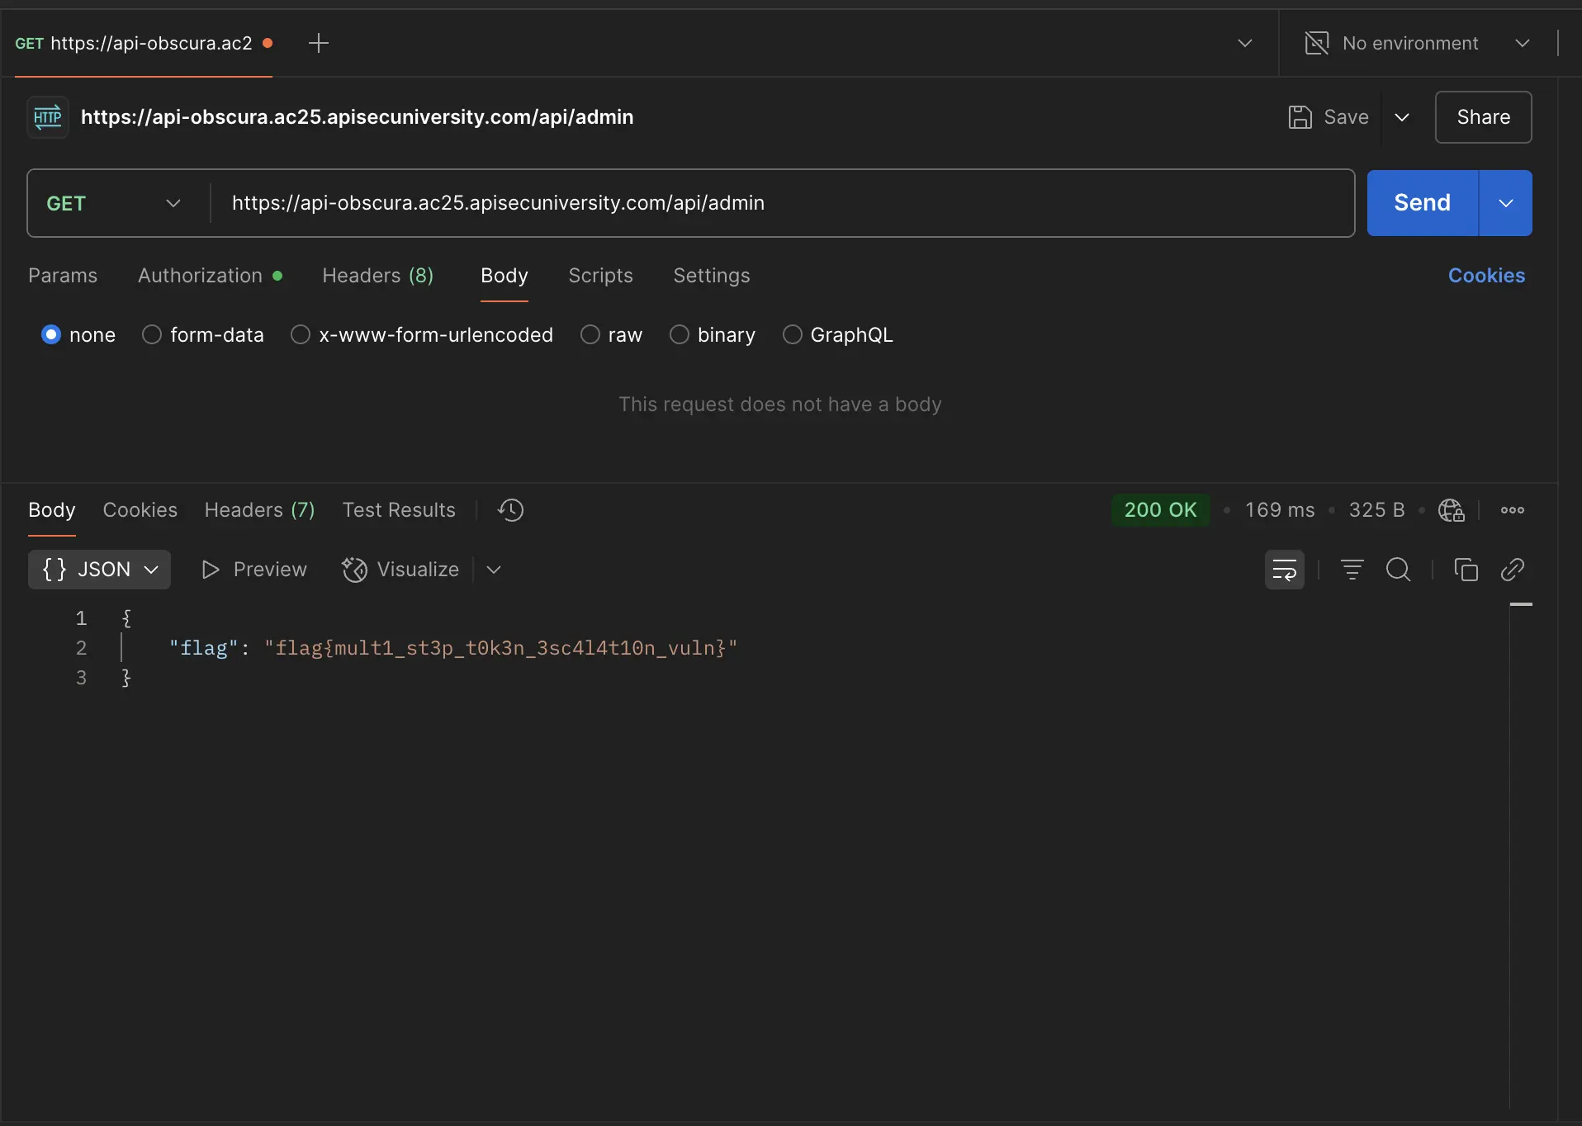Open a new request tab with plus icon
Screen dimensions: 1582x1126
click(x=318, y=43)
